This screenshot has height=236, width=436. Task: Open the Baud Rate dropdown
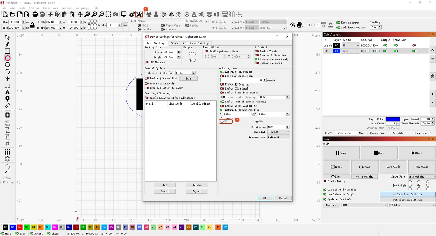(278, 132)
